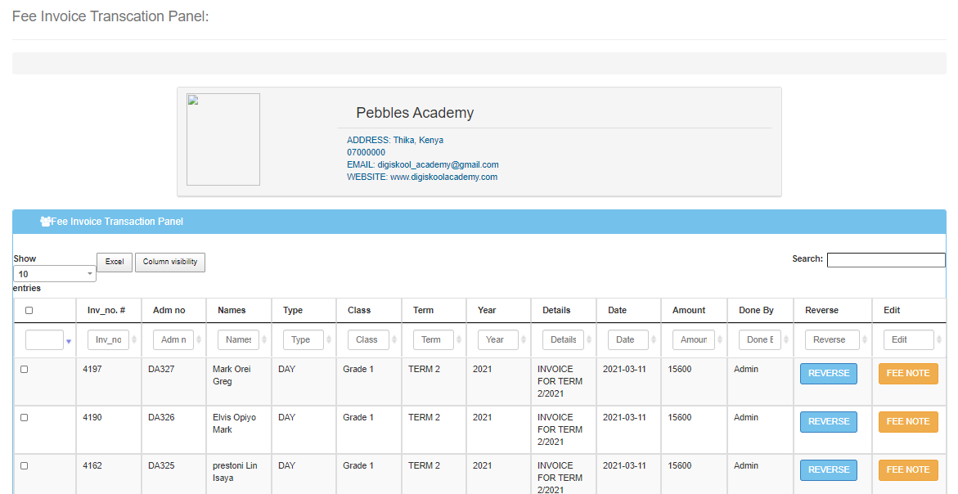958x494 pixels.
Task: Select the checkbox for invoice 4197
Action: coord(25,370)
